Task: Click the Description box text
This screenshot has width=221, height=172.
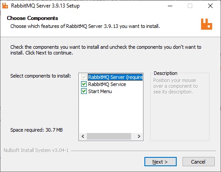Action: [x=175, y=86]
